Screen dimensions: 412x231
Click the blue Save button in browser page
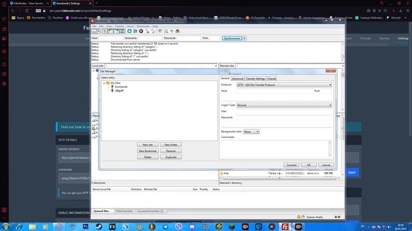tap(351, 173)
